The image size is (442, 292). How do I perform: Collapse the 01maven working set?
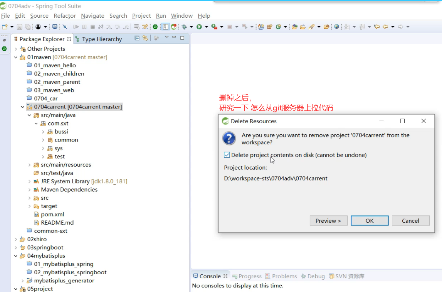pyautogui.click(x=16, y=57)
